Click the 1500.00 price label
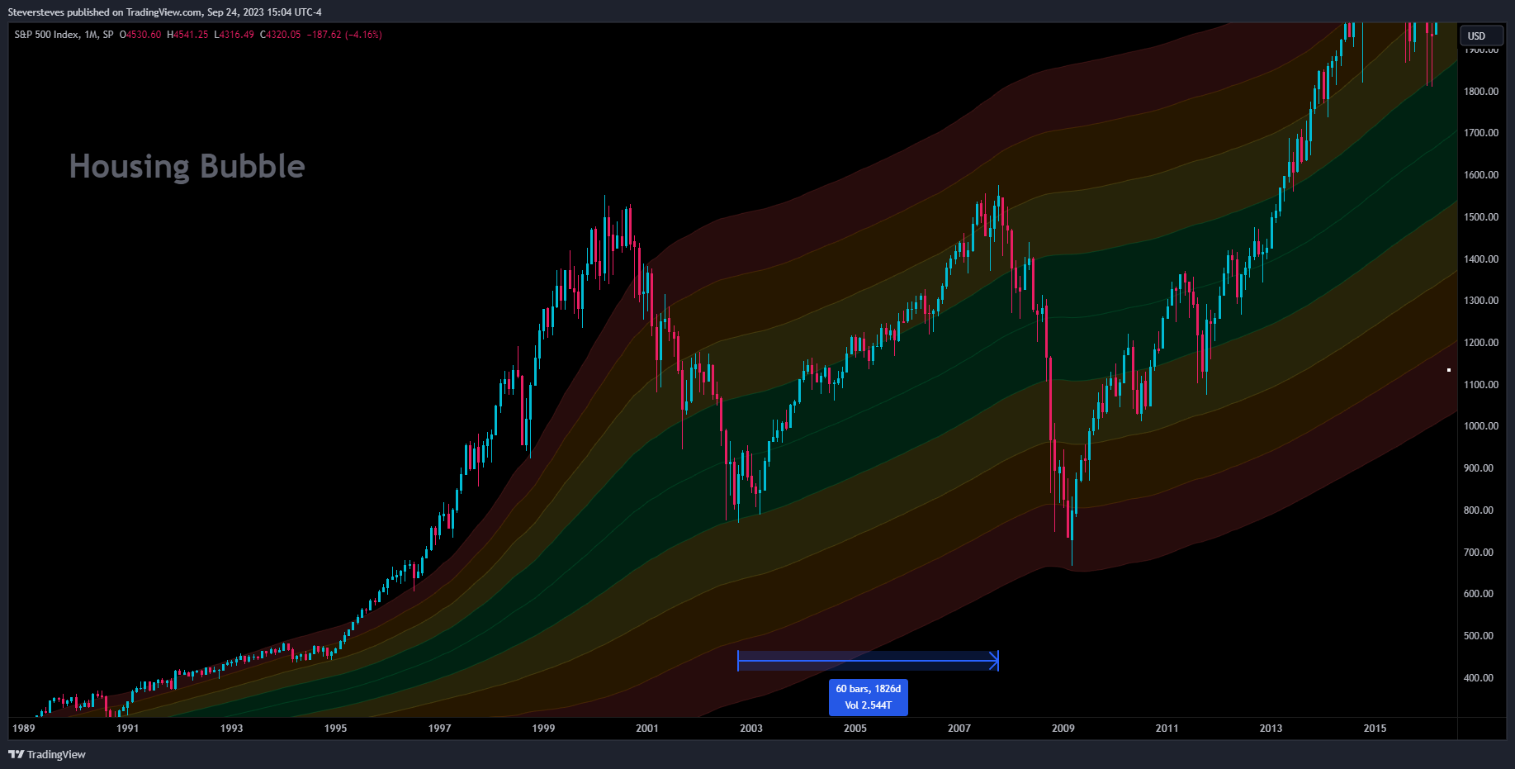 (x=1481, y=217)
